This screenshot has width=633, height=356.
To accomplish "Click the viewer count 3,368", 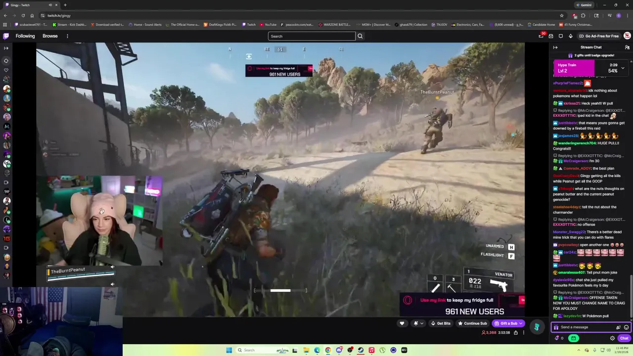I will point(489,333).
